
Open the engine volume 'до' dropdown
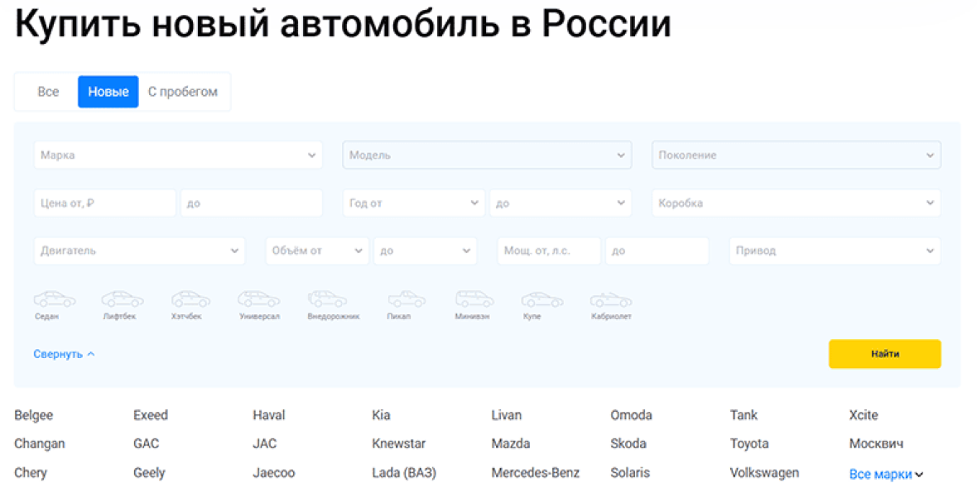point(426,251)
